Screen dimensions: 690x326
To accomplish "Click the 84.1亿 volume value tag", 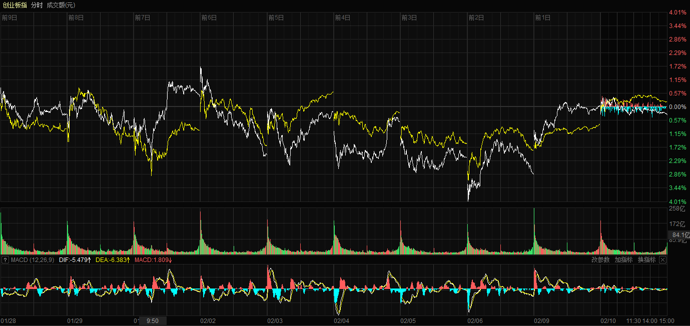I will [678, 235].
